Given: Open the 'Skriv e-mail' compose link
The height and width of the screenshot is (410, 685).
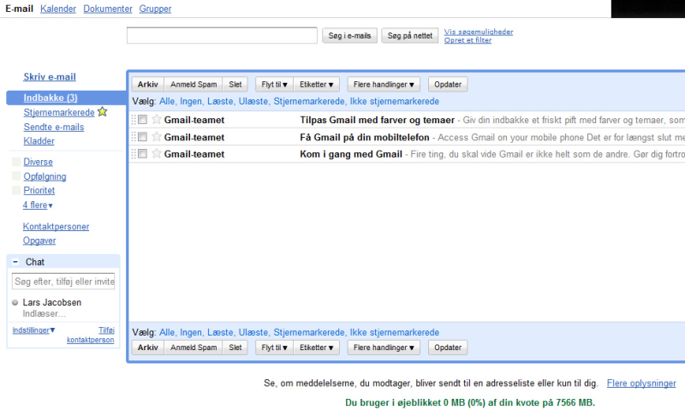Looking at the screenshot, I should pos(50,77).
